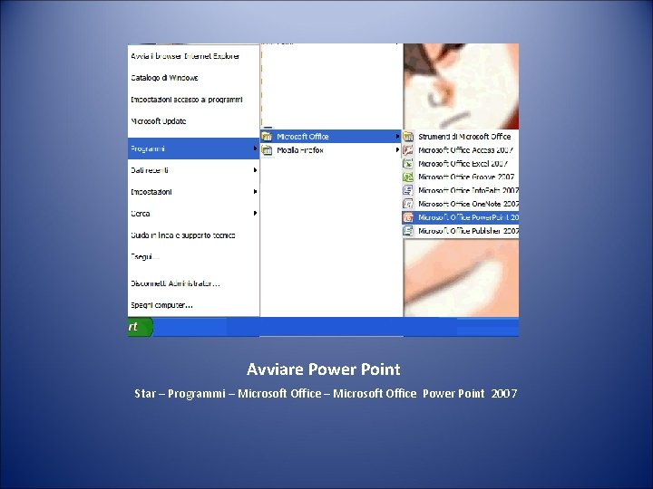Viewport: 653px width, 489px height.
Task: Click the Groove 2007 icon
Action: click(x=408, y=177)
